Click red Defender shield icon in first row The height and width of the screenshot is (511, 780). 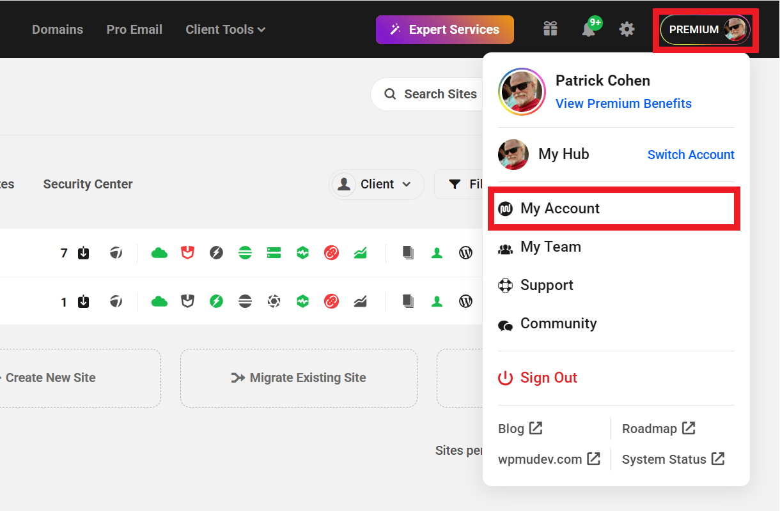(x=187, y=253)
